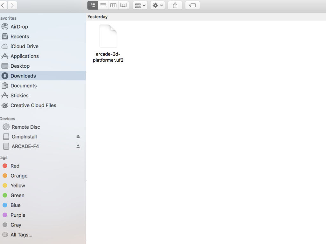Viewport: 326px width, 244px height.
Task: Eject the GimpInstall volume
Action: click(x=78, y=137)
